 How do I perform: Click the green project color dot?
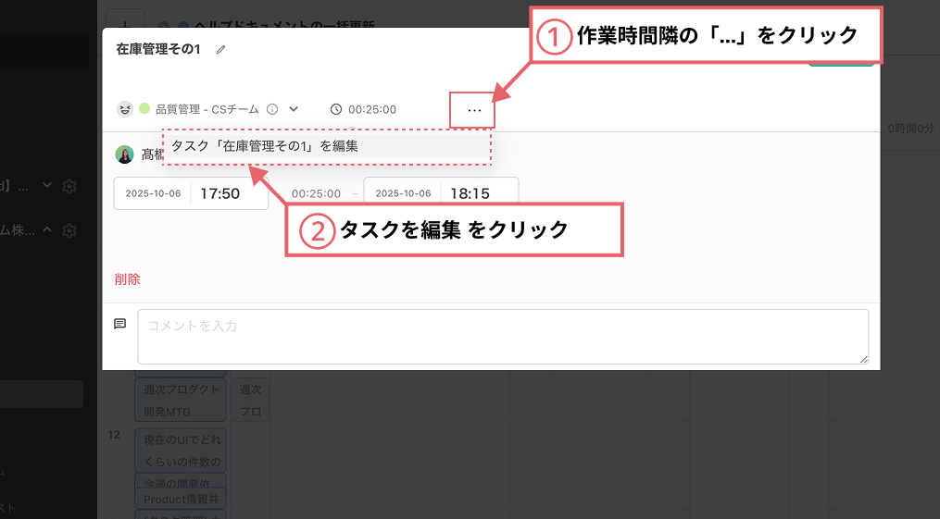144,108
